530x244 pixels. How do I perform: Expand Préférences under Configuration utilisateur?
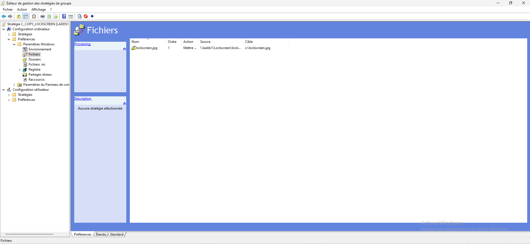(9, 100)
